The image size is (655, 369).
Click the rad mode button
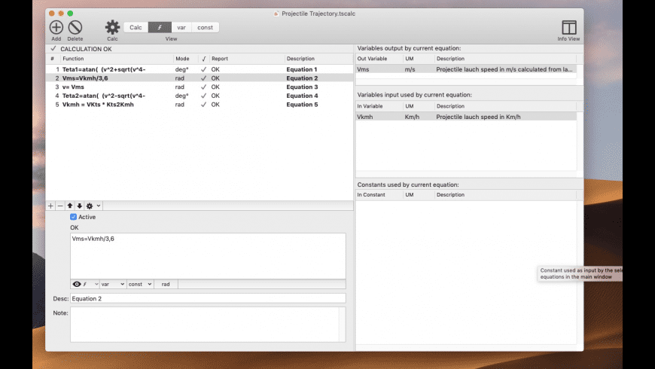[166, 284]
